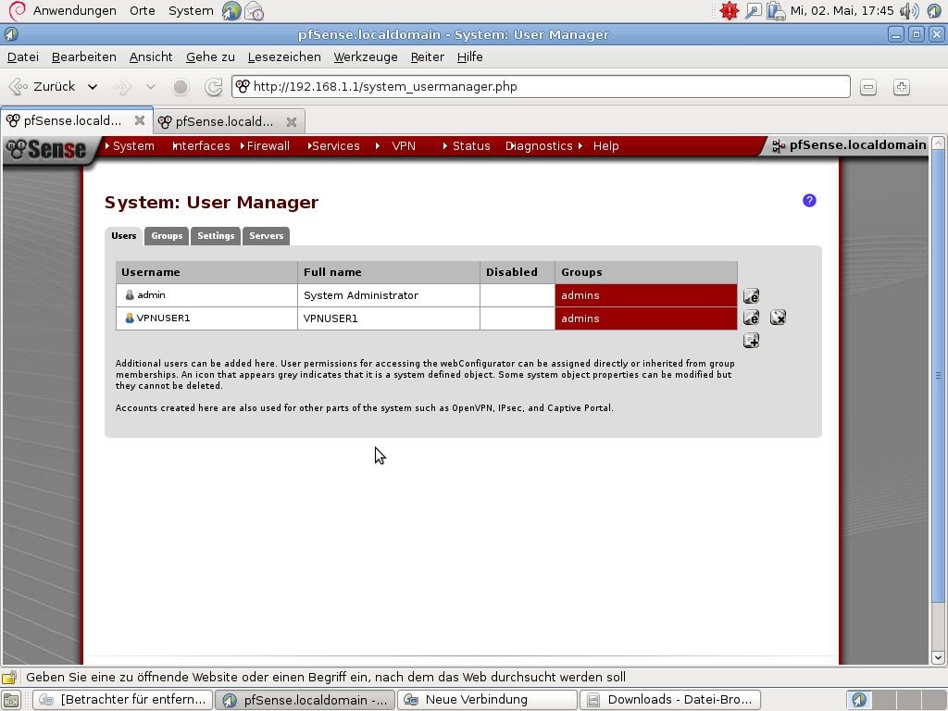
Task: Click the site icon in the address bar
Action: tap(243, 86)
